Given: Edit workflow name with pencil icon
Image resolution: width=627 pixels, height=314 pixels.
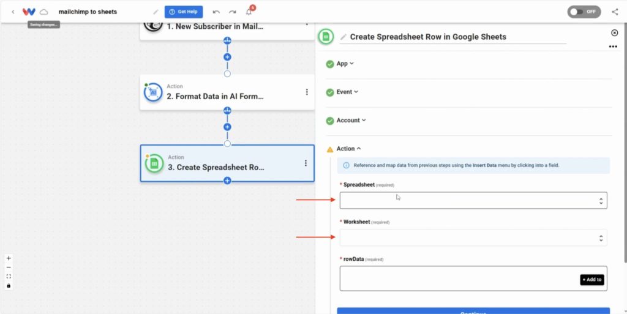Looking at the screenshot, I should [x=156, y=12].
